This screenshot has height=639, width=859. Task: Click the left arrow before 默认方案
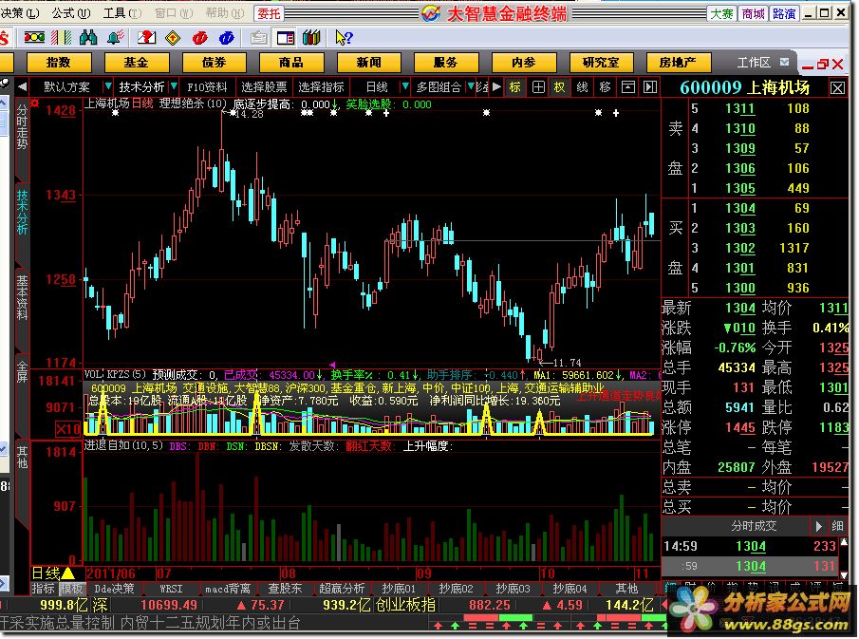tap(22, 86)
